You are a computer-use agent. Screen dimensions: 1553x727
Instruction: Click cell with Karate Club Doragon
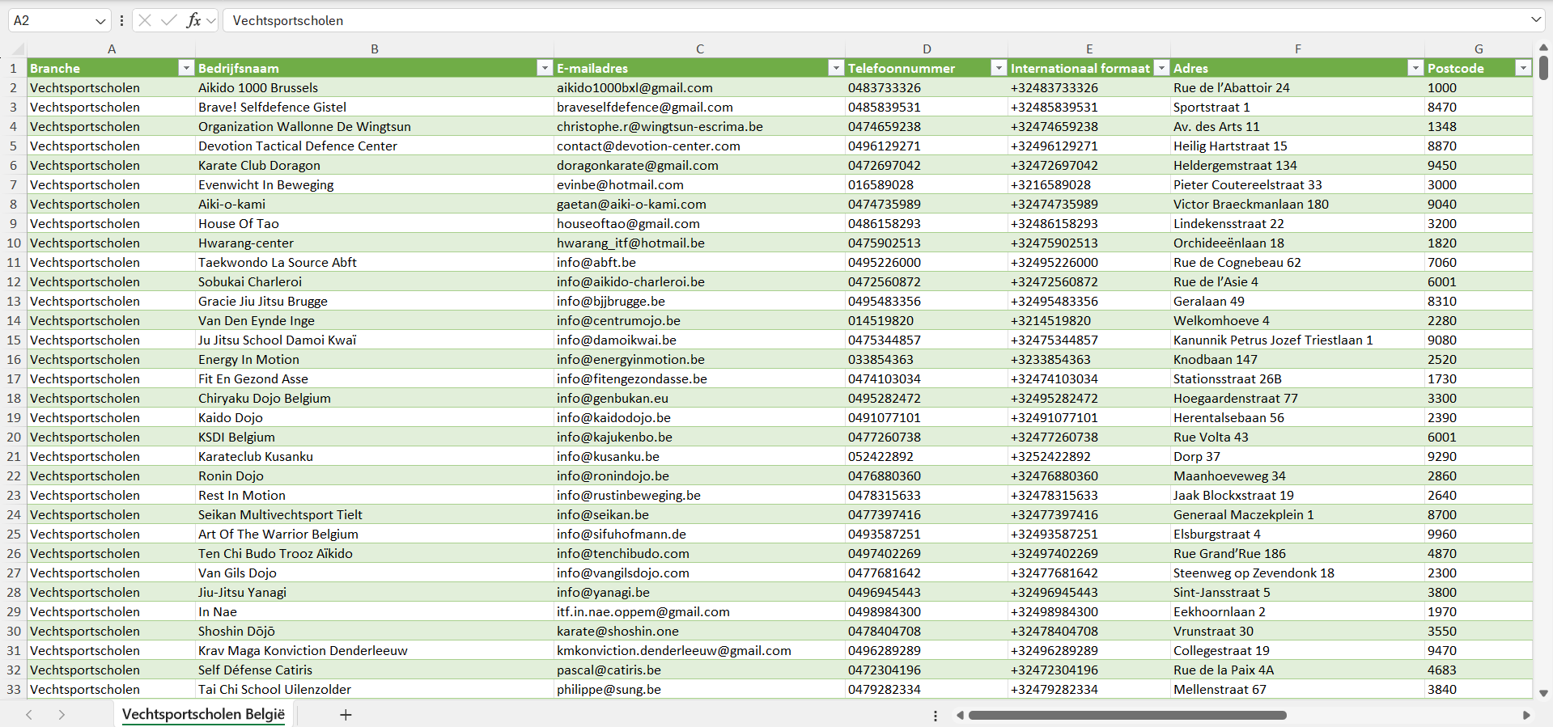click(x=259, y=165)
